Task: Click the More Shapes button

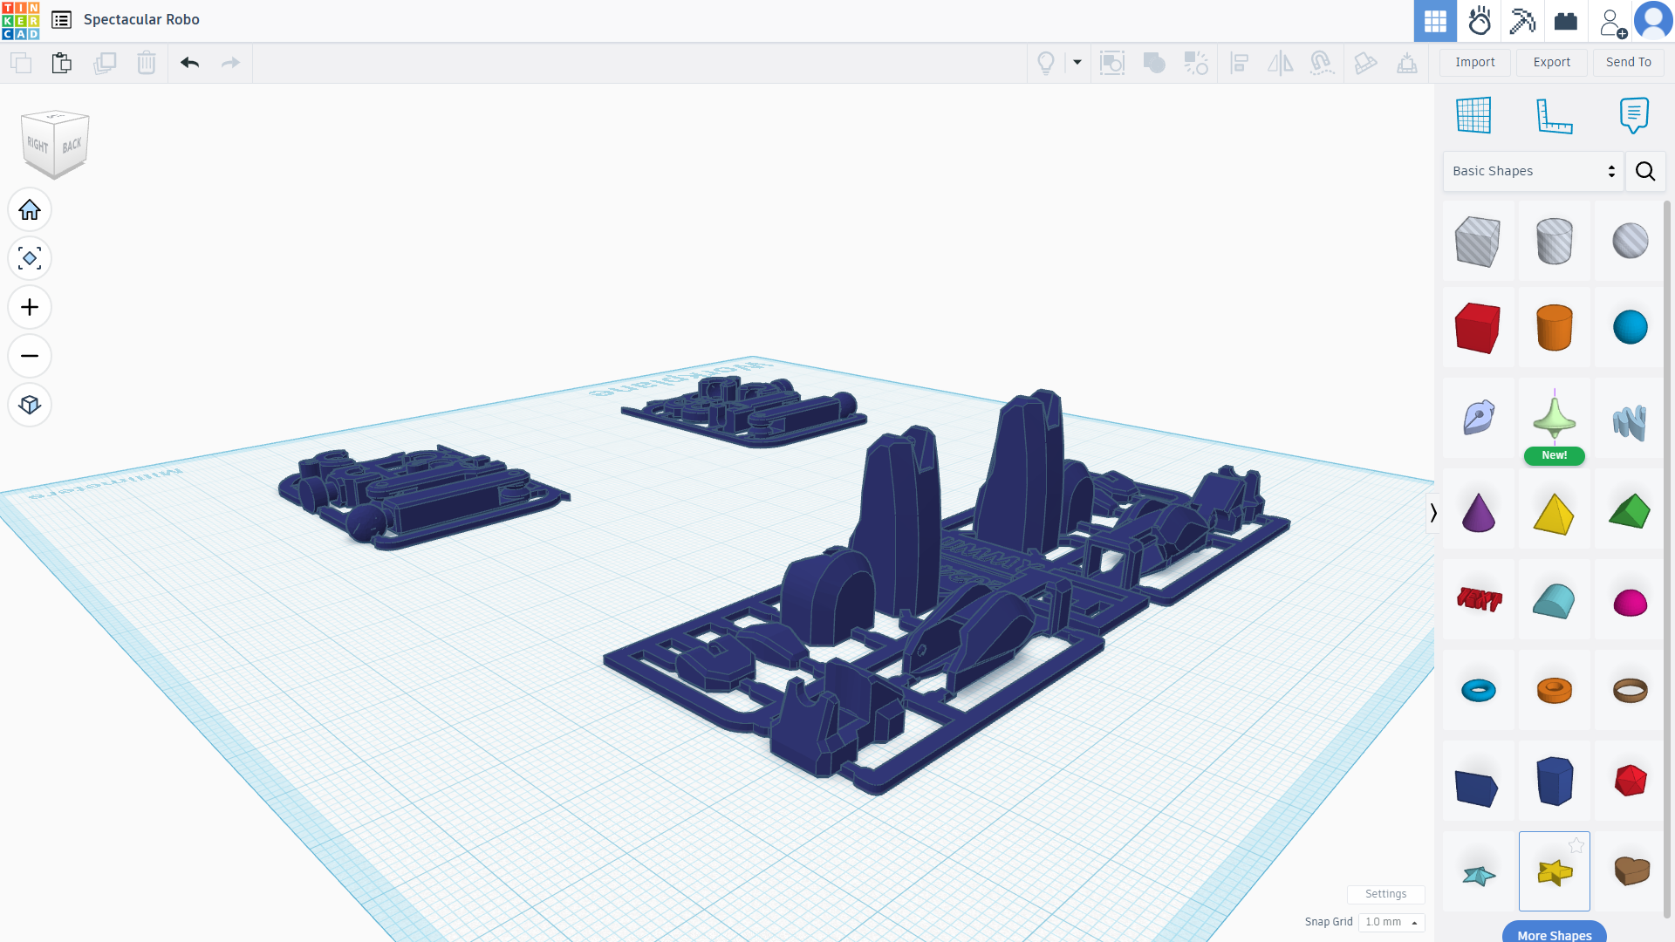Action: point(1554,933)
